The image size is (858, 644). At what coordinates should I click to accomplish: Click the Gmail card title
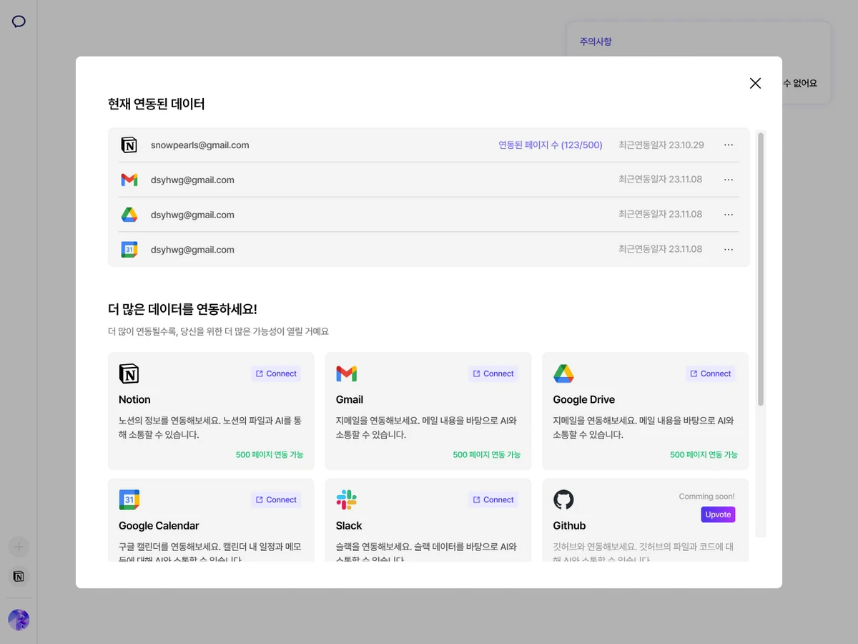tap(350, 399)
